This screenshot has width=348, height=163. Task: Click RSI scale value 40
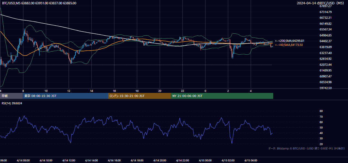coord(321,133)
